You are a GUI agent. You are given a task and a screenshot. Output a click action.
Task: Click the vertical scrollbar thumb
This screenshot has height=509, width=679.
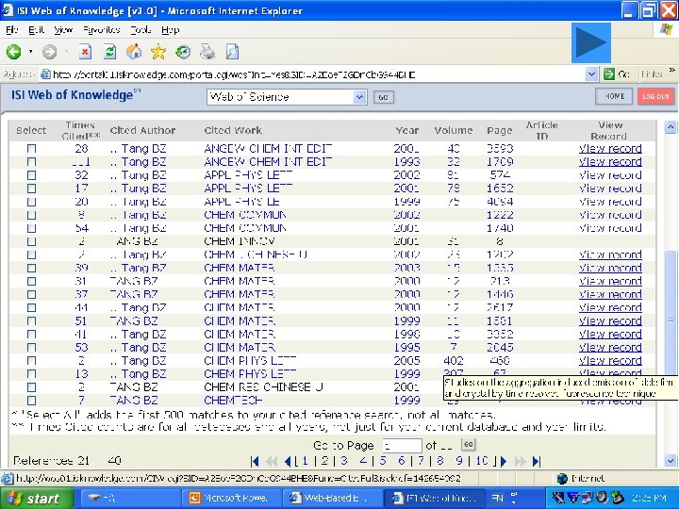tap(671, 322)
